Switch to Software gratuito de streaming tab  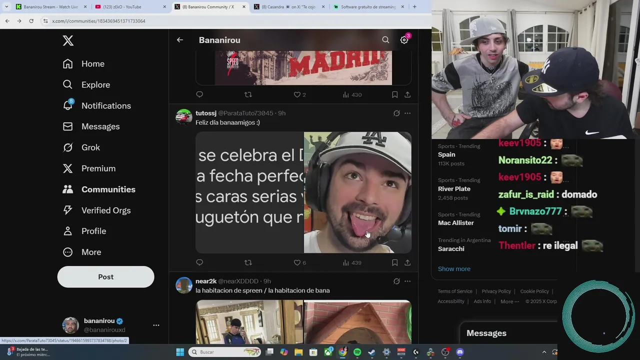[x=368, y=7]
